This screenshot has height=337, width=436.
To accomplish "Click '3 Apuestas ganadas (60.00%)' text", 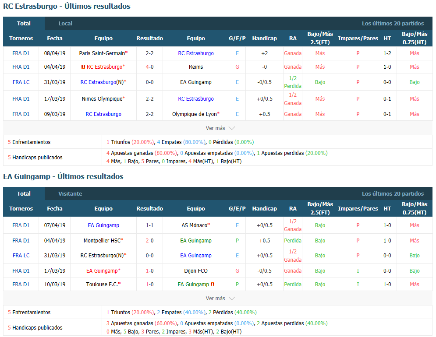I will (x=142, y=323).
